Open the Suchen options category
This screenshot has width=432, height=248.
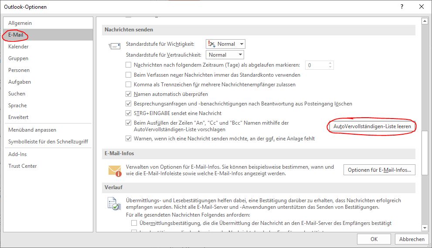click(48, 94)
